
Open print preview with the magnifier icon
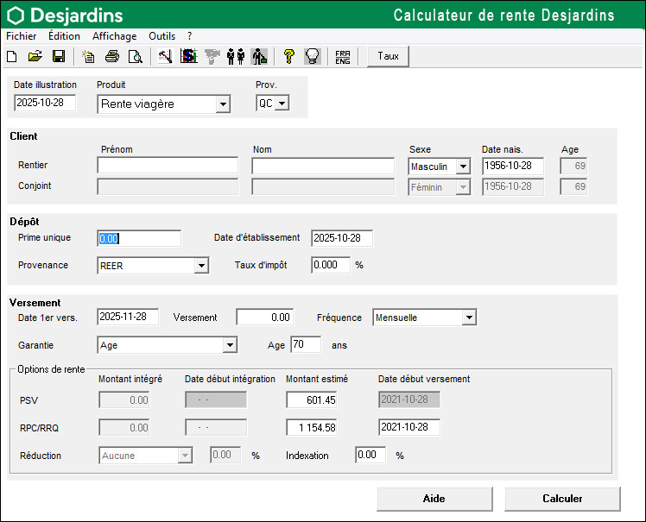tap(135, 57)
